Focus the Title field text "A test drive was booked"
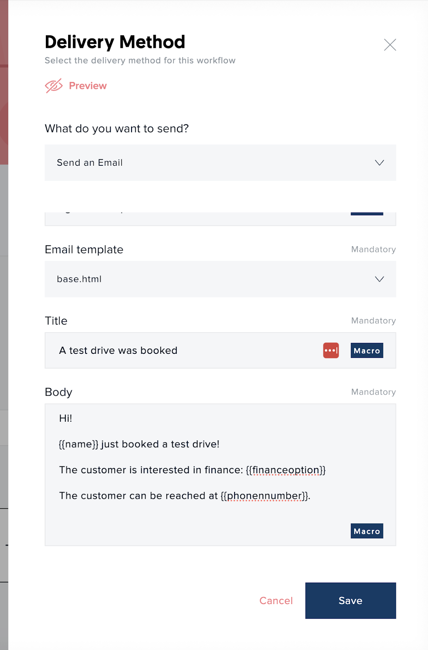 (x=118, y=351)
